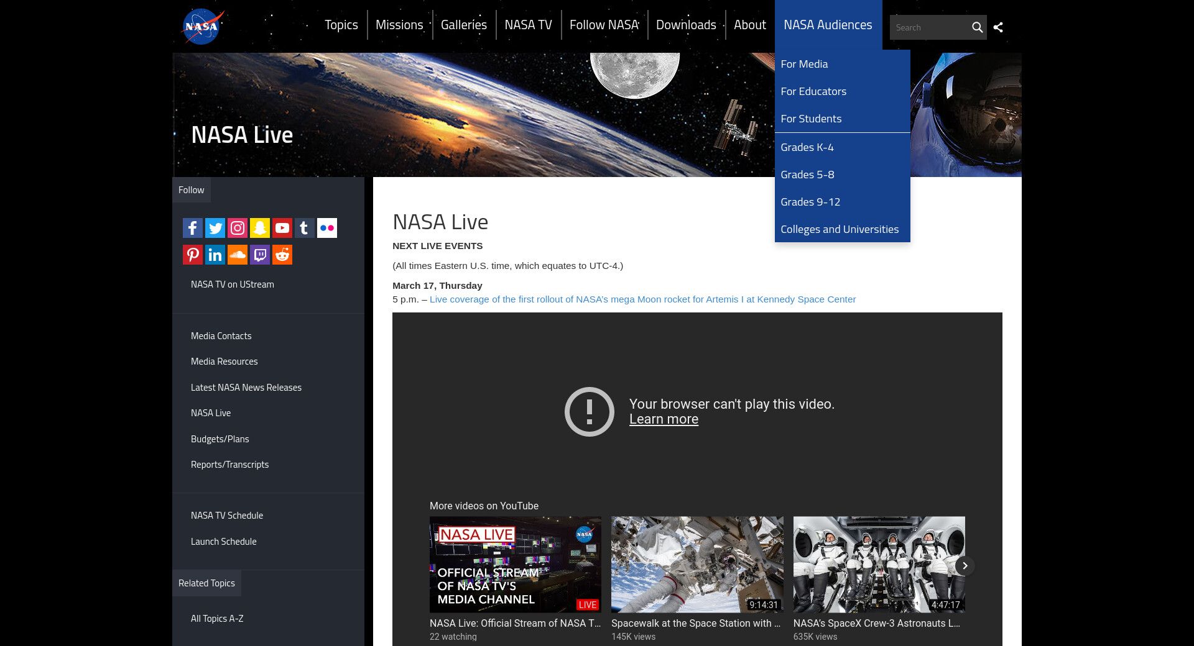Click the NASA logo in the header
This screenshot has height=646, width=1194.
tap(201, 26)
